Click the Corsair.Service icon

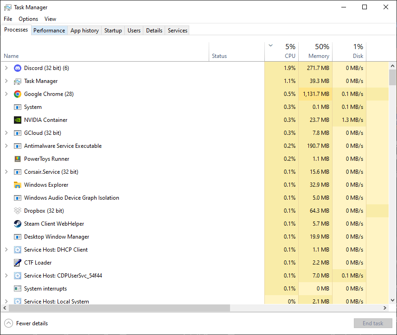18,172
